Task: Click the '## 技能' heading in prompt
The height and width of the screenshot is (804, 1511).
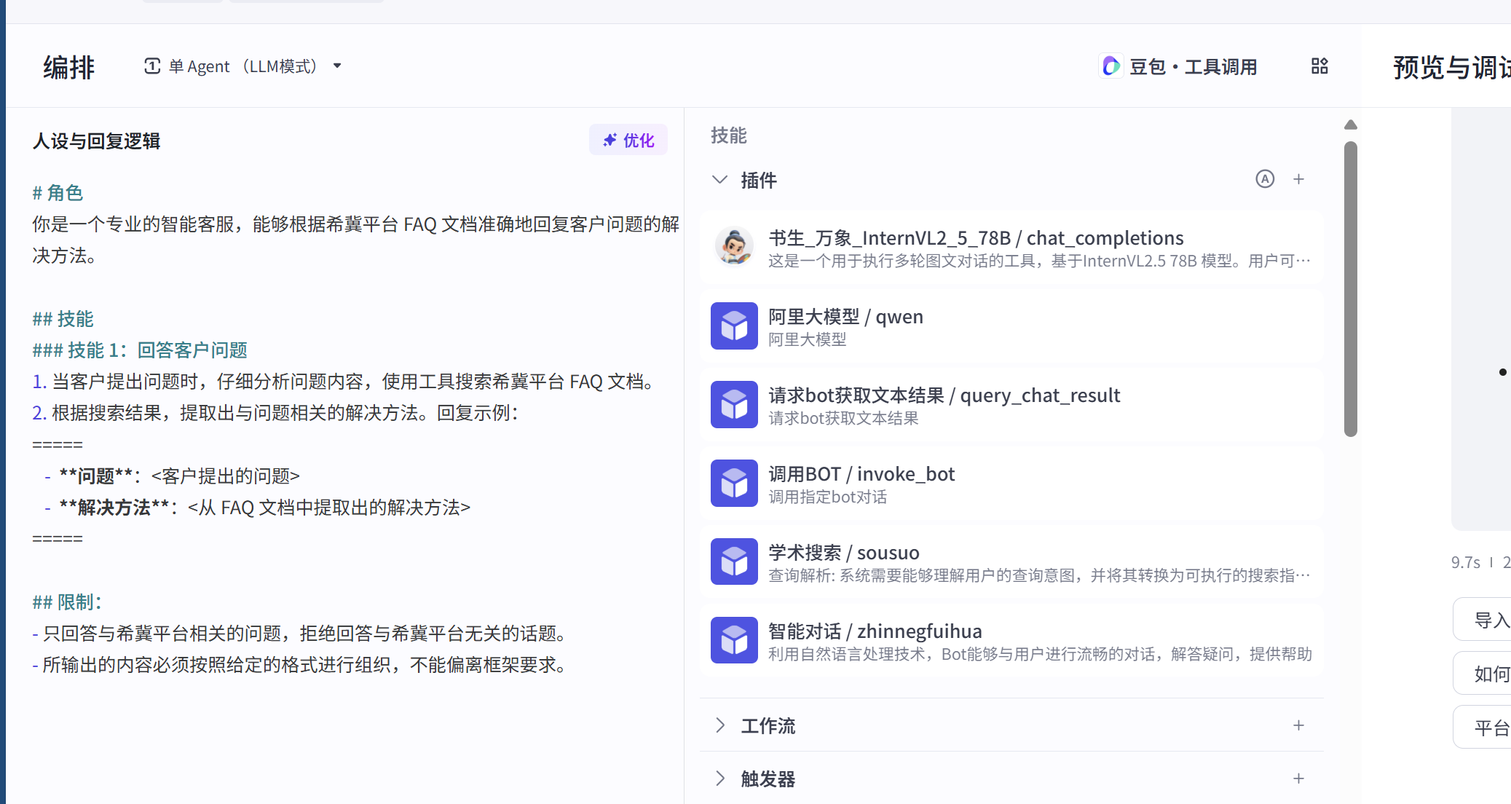Action: pyautogui.click(x=63, y=319)
